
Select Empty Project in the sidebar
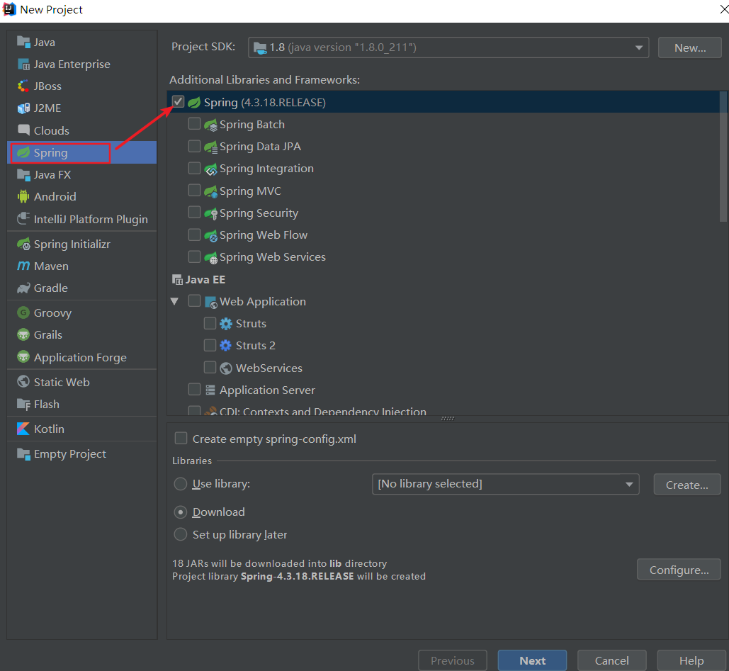(82, 453)
